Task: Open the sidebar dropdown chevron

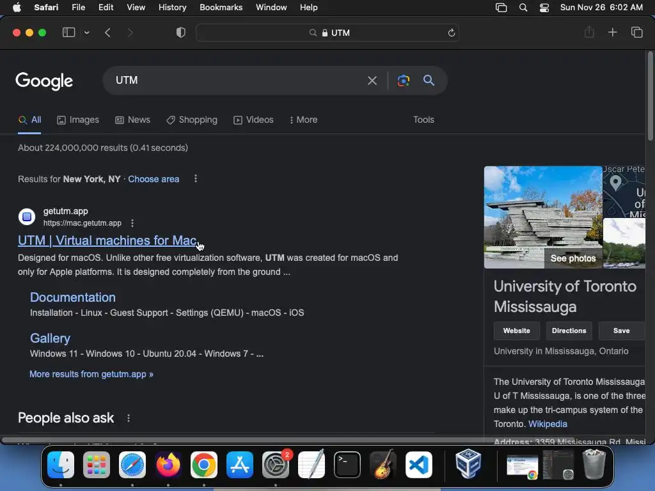Action: click(x=87, y=33)
